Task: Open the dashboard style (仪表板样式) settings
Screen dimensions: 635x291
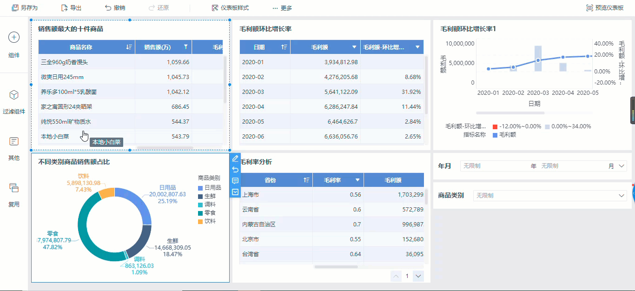Action: coord(230,8)
